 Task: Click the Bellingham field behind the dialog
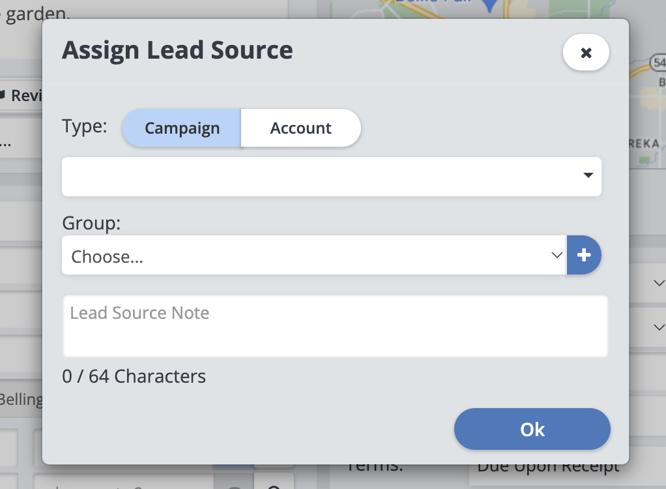(x=21, y=399)
